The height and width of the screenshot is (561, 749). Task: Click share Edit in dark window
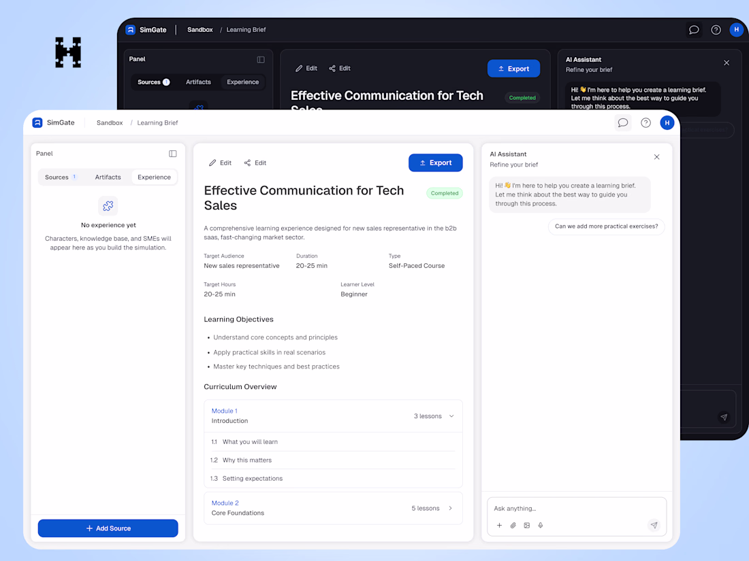click(340, 68)
